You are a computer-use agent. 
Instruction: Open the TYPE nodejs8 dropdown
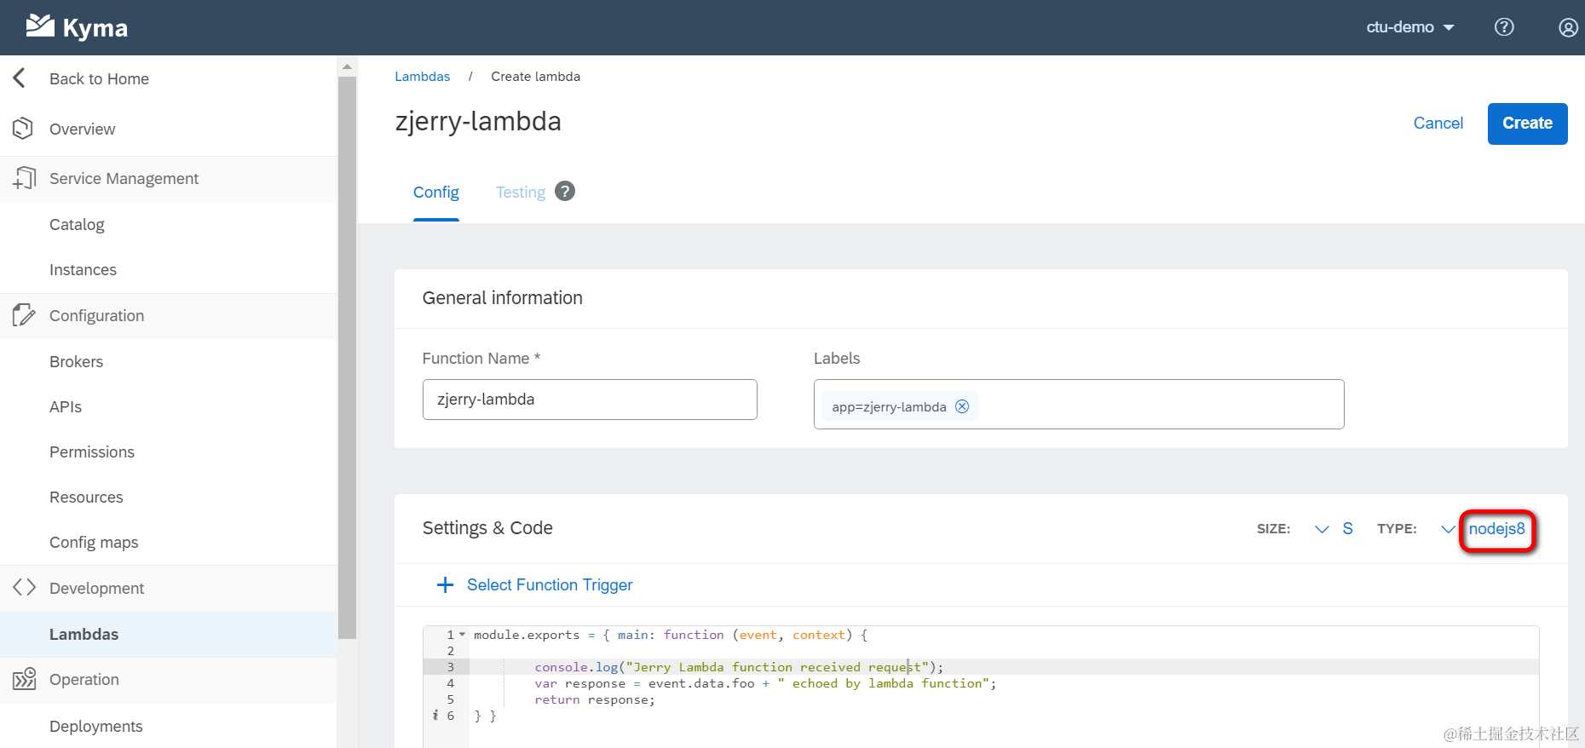point(1496,529)
